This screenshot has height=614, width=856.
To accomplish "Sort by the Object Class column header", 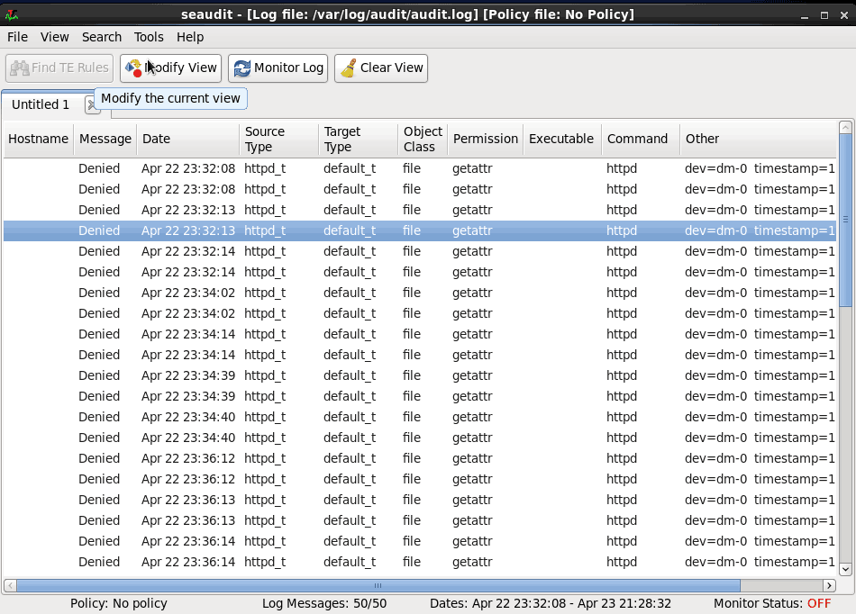I will [423, 139].
